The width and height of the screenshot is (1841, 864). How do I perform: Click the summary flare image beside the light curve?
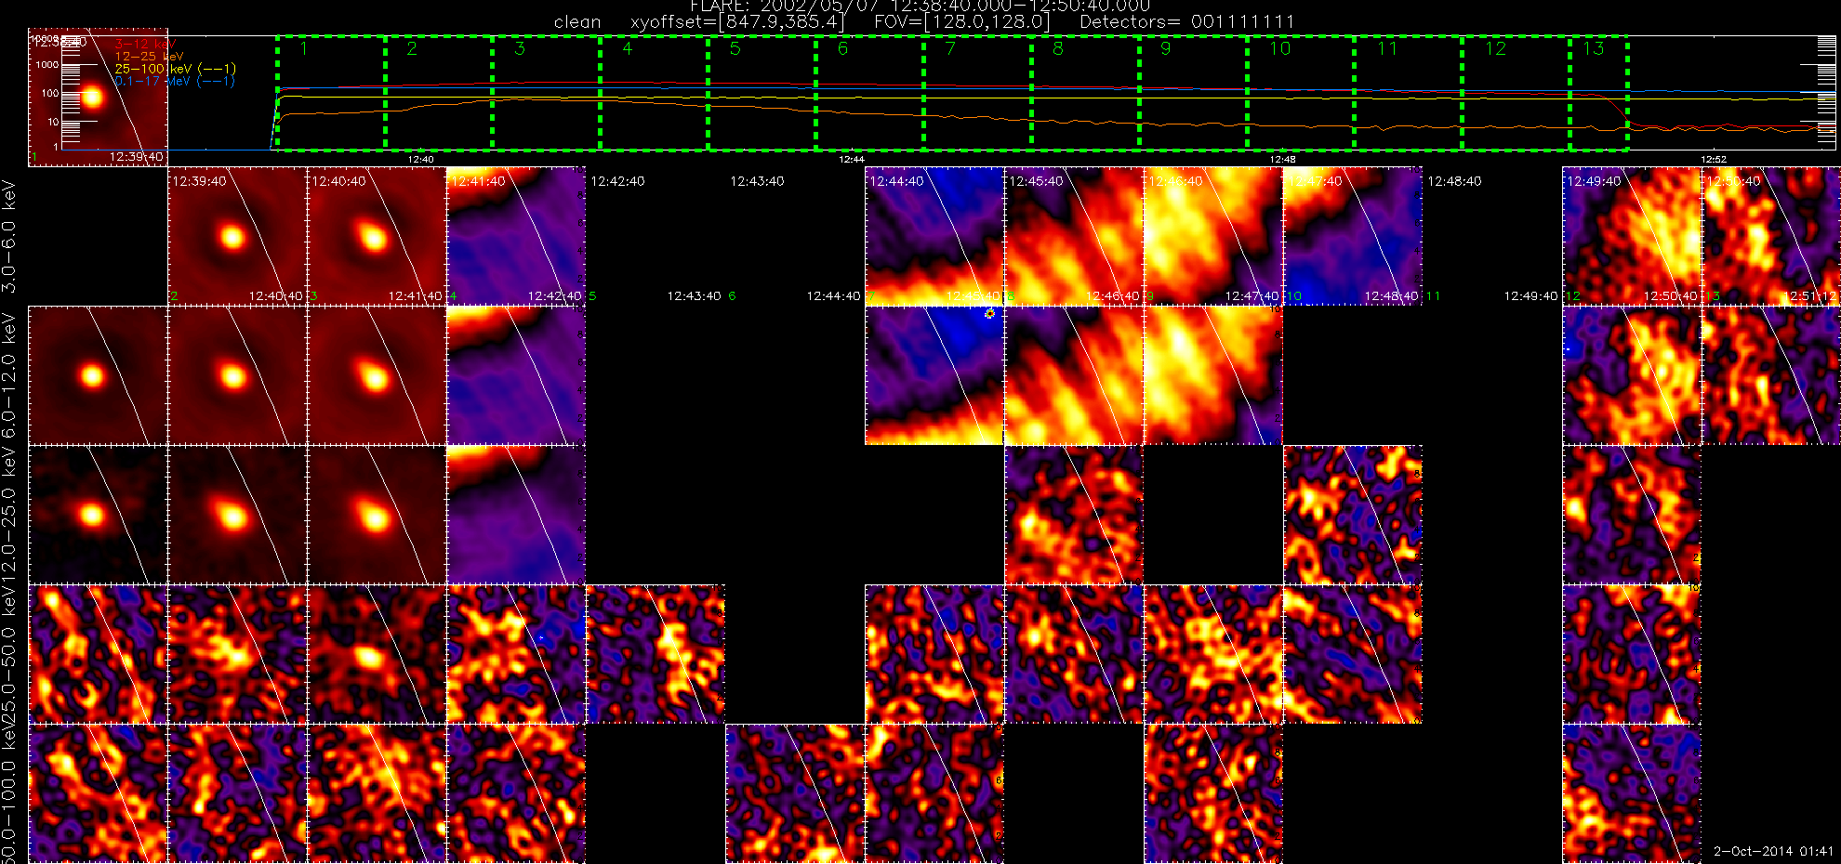(98, 97)
